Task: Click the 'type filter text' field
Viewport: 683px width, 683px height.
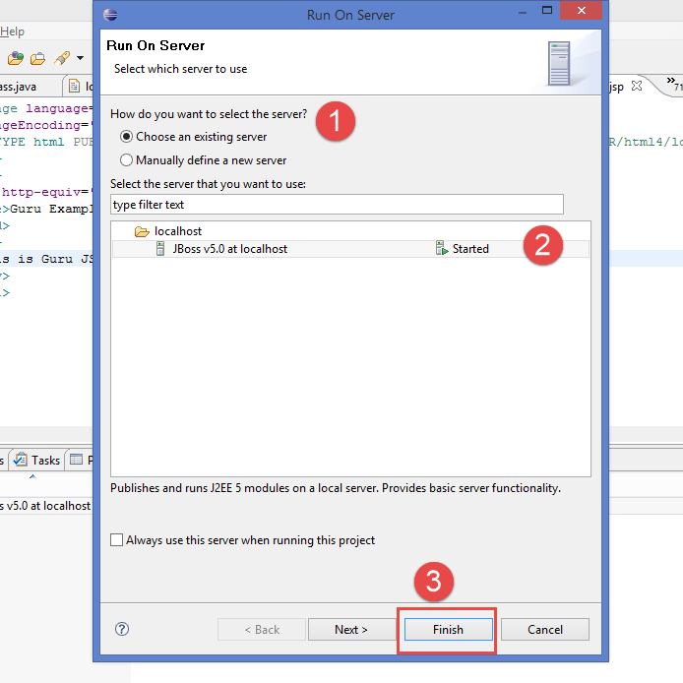Action: coord(337,205)
